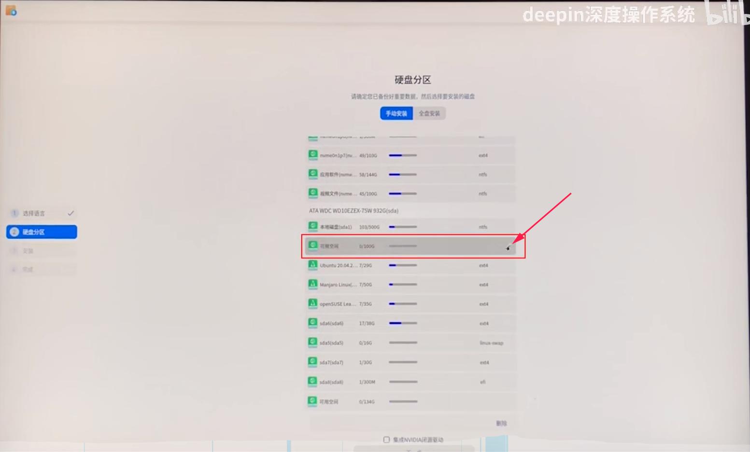Viewport: 750px width, 452px height.
Task: Go back to the 选择语言 step
Action: (42, 213)
